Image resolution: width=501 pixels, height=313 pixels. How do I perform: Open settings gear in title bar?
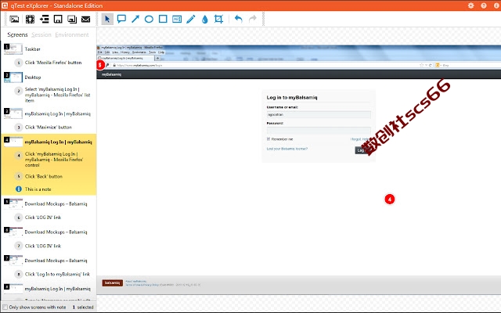(x=471, y=5)
